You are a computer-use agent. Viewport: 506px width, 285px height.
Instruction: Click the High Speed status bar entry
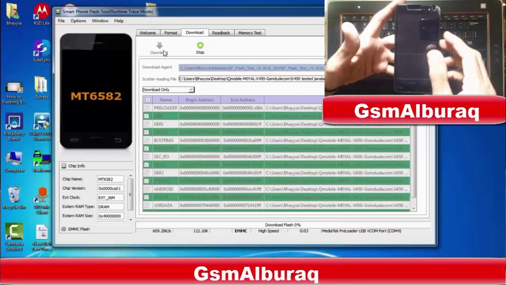click(268, 231)
